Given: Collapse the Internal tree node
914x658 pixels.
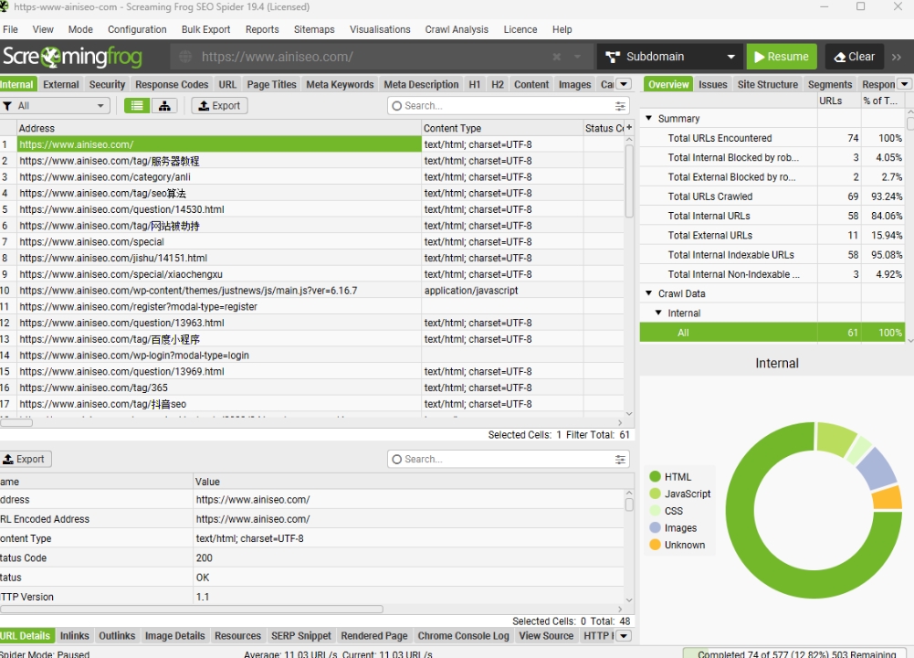Looking at the screenshot, I should point(658,313).
